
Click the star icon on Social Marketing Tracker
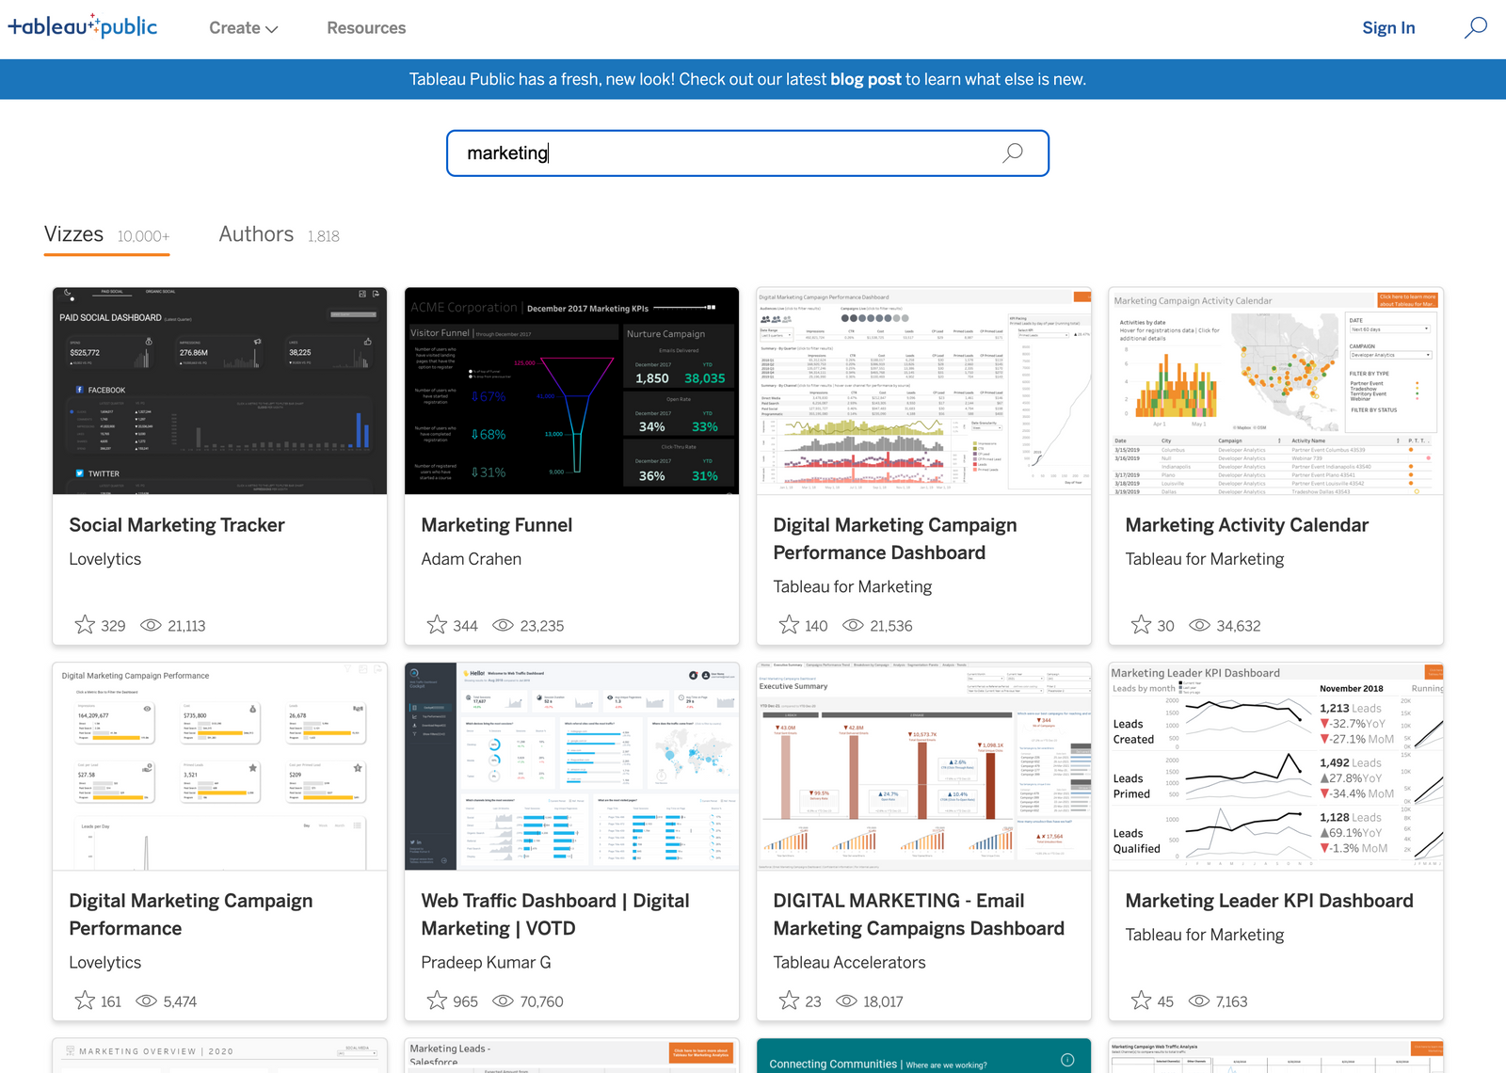point(84,624)
